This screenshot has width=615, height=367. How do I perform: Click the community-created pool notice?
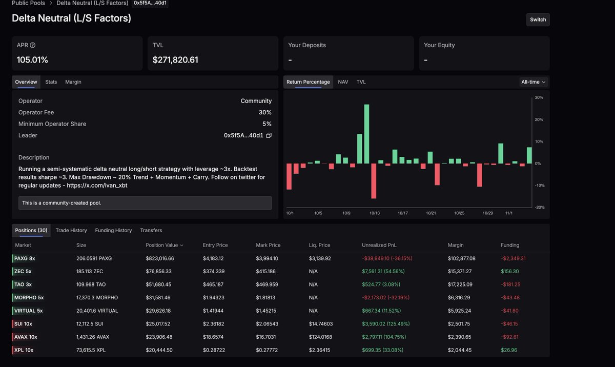click(x=145, y=203)
